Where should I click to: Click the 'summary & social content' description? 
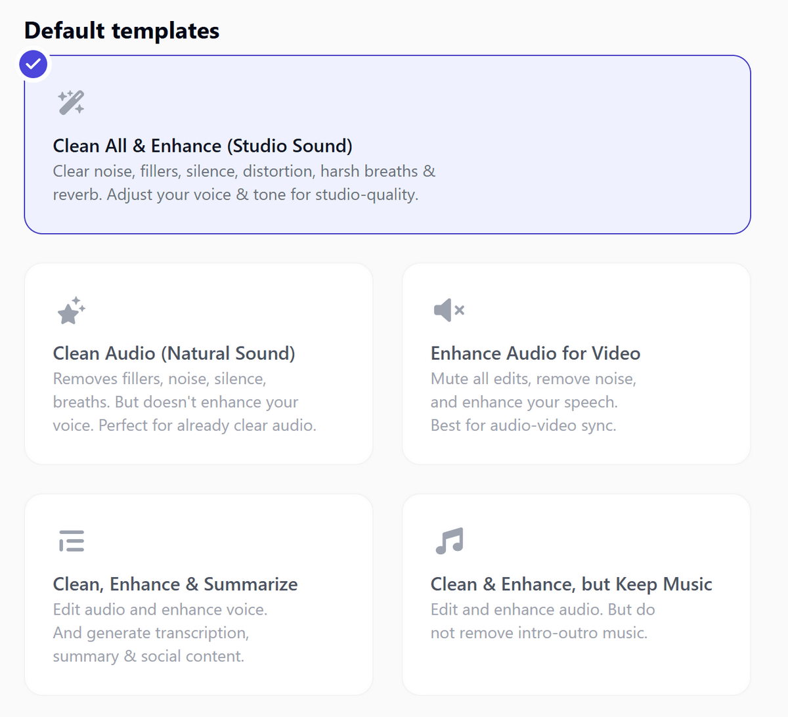click(148, 657)
